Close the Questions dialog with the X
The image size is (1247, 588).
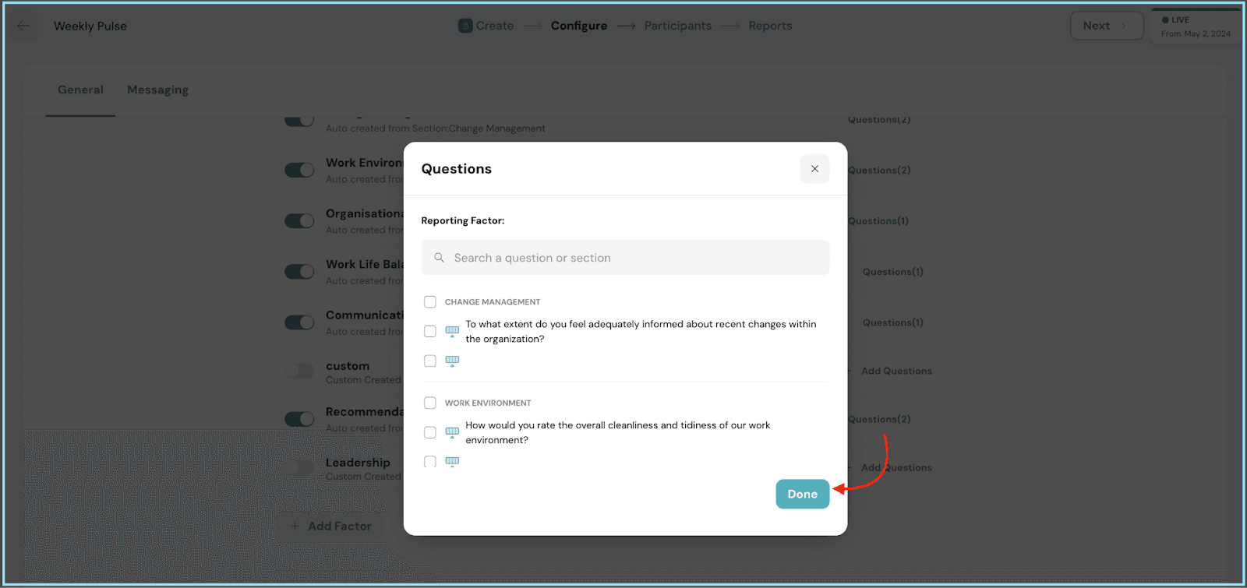(814, 169)
